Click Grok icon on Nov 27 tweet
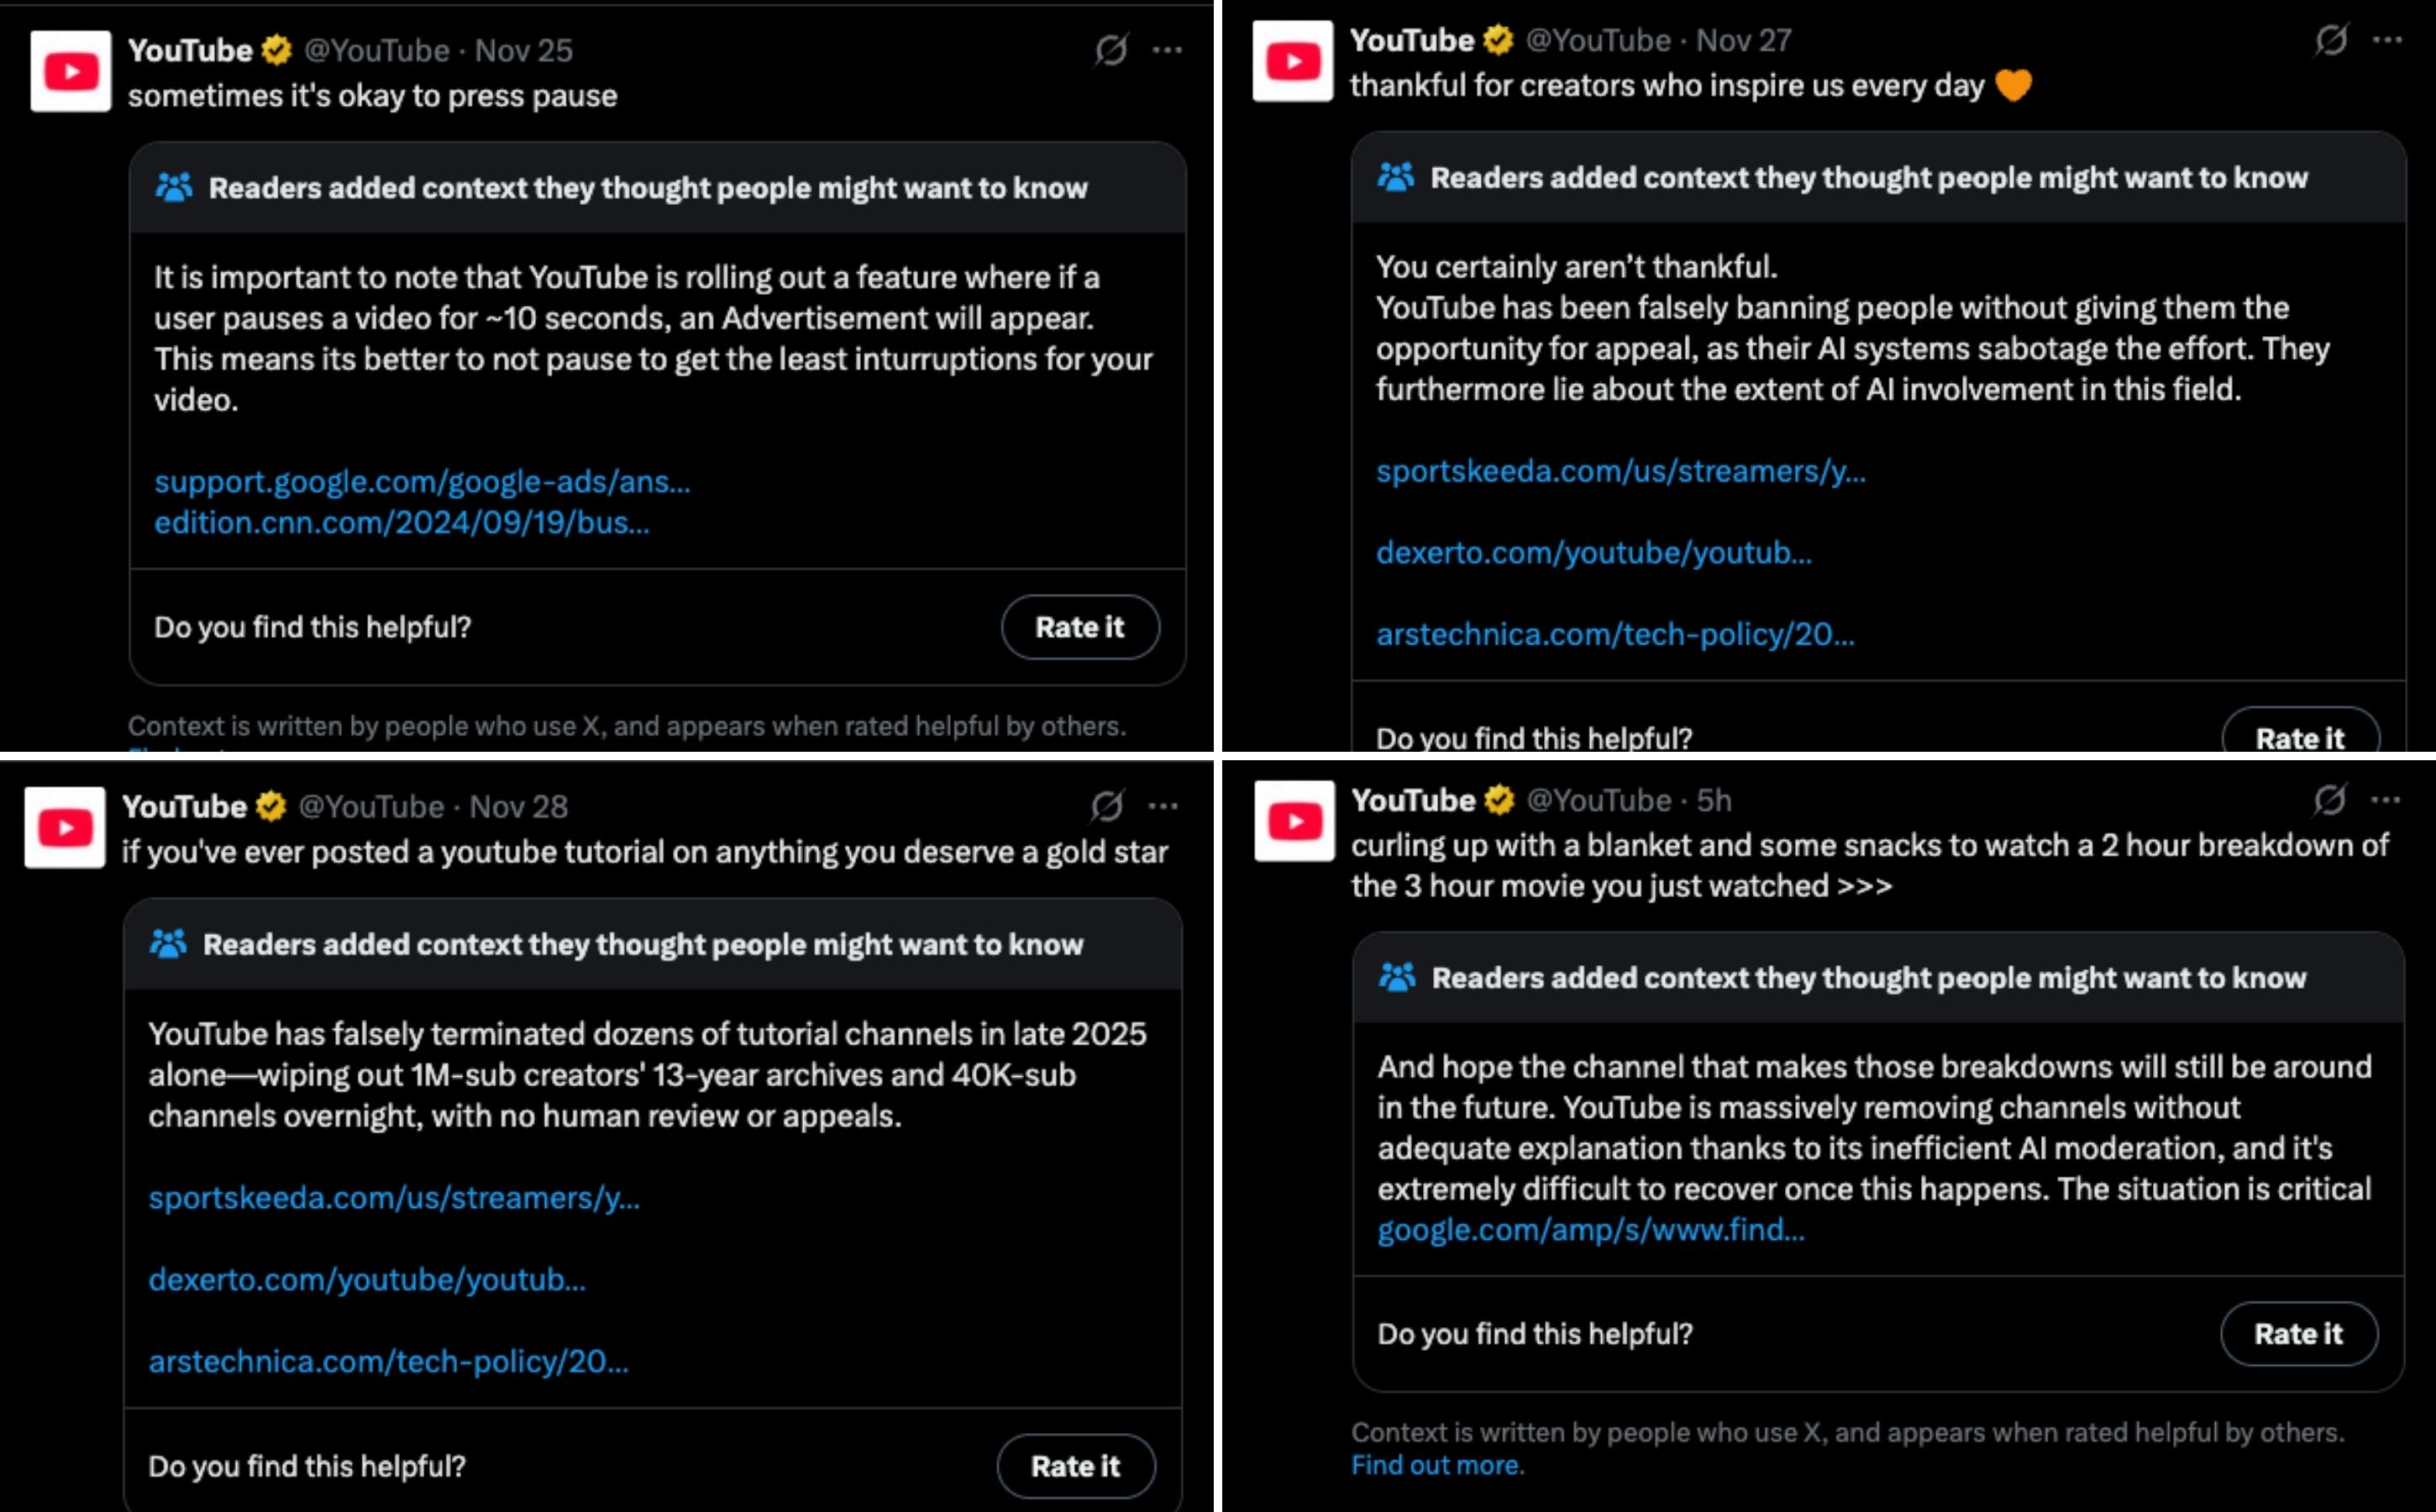The height and width of the screenshot is (1512, 2436). click(x=2331, y=40)
